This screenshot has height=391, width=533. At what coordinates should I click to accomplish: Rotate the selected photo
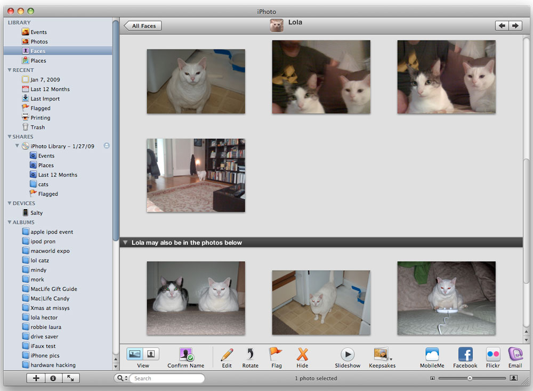(x=250, y=355)
